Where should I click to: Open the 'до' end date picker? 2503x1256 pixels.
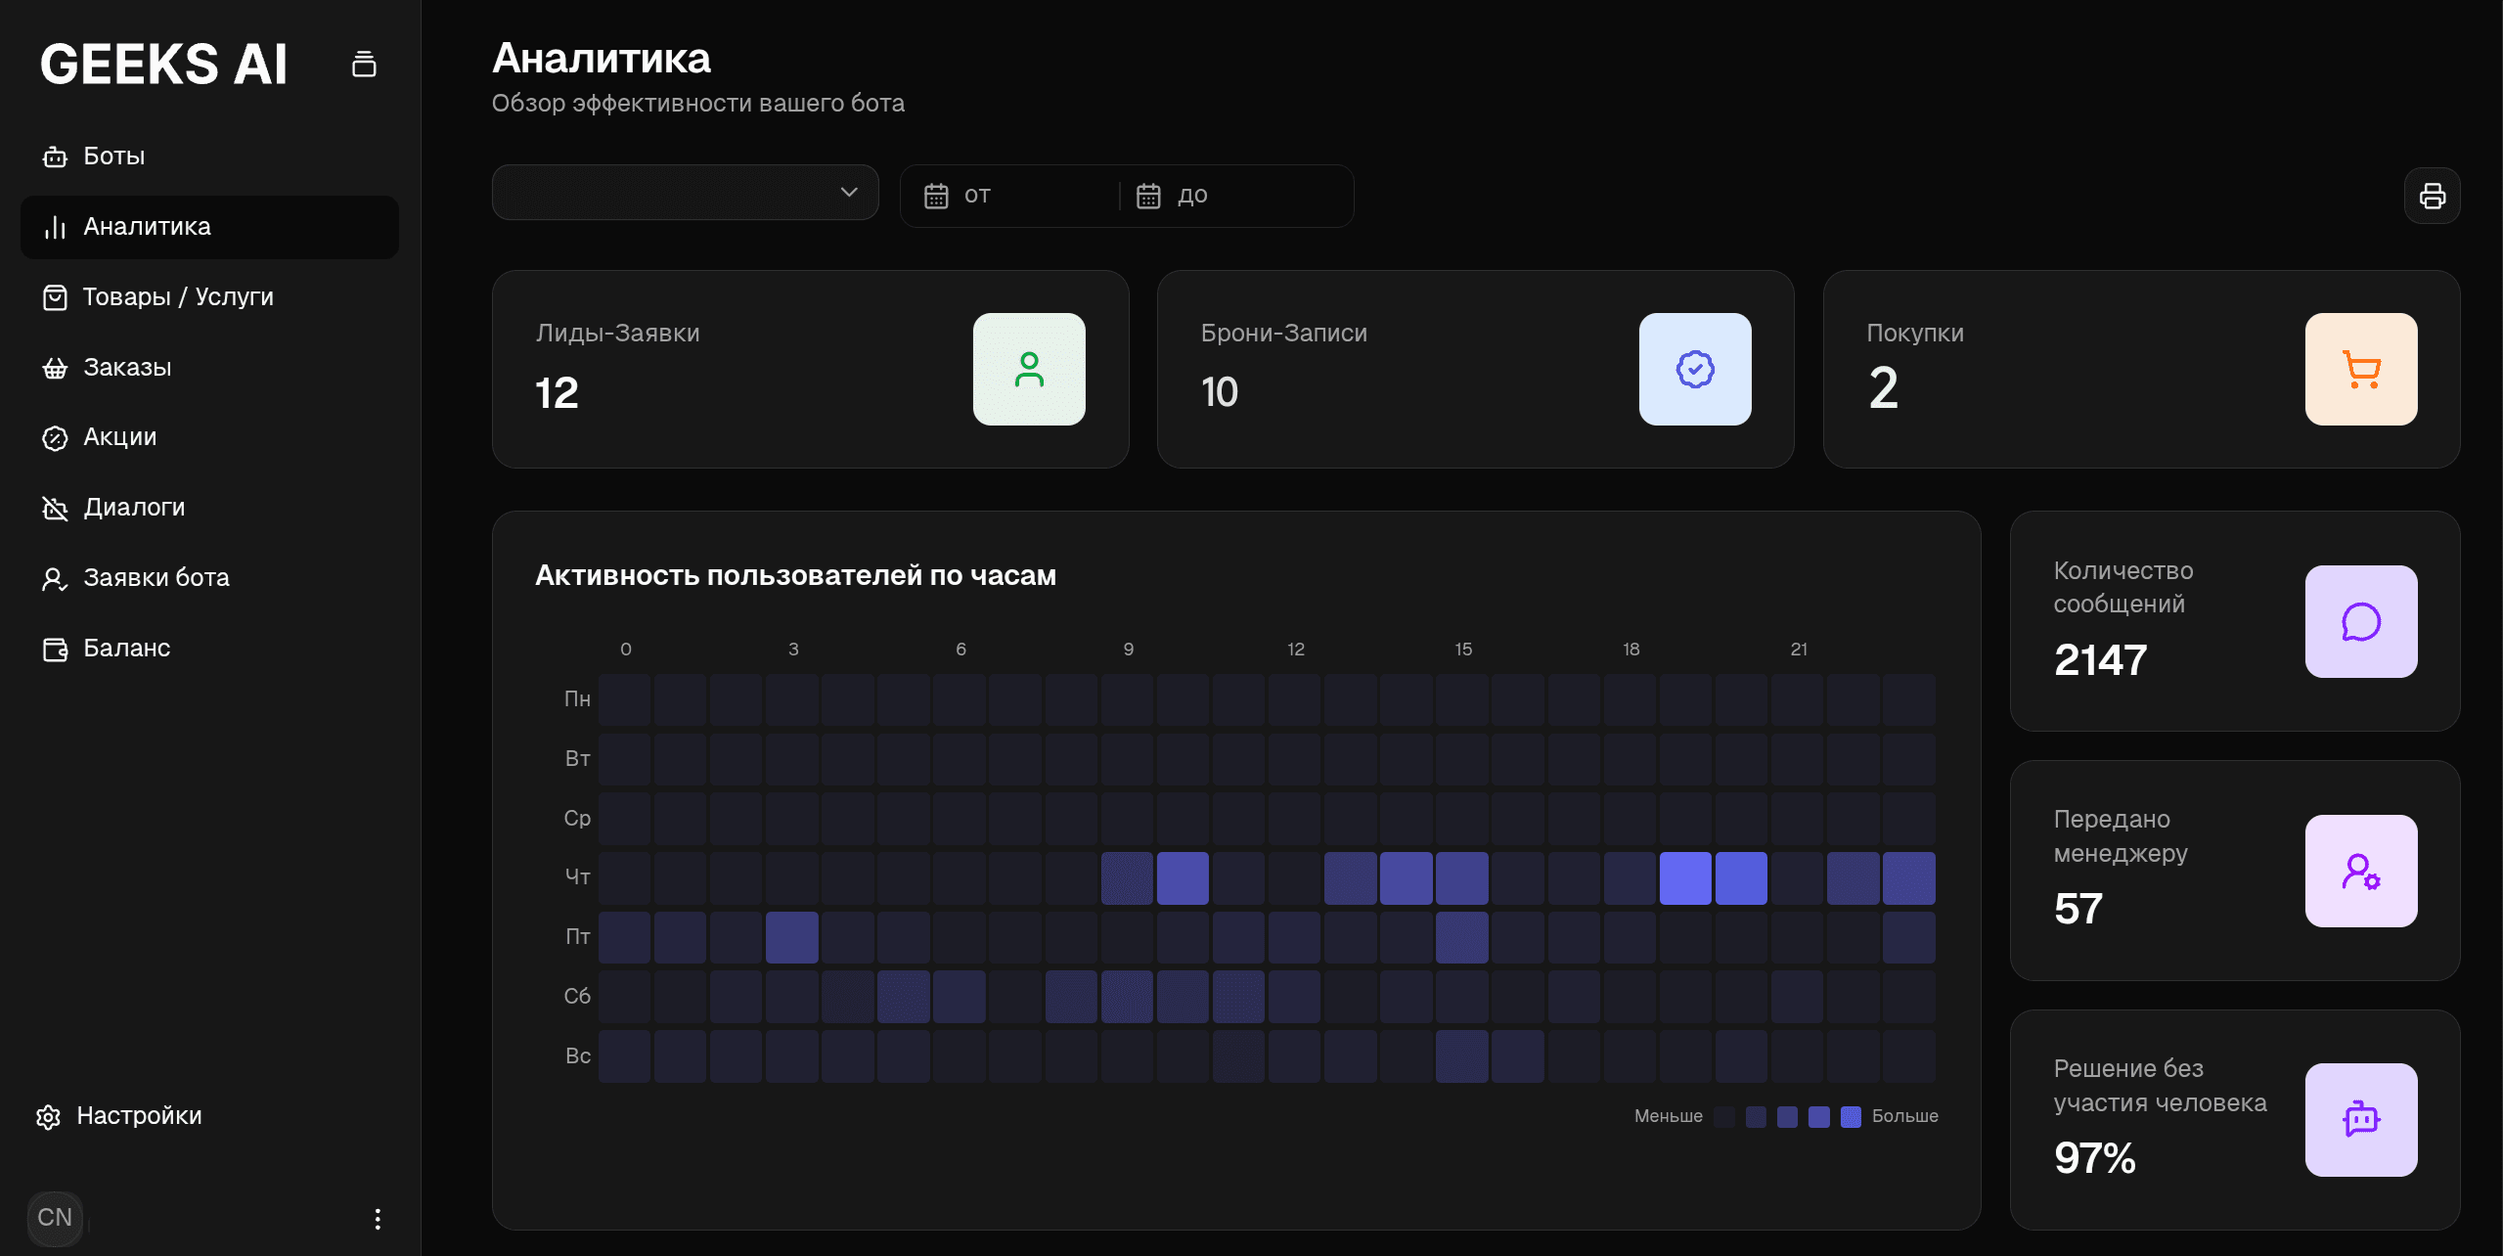point(1234,196)
